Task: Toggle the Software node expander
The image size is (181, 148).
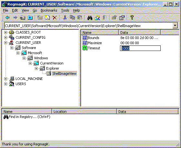Action: (12, 48)
